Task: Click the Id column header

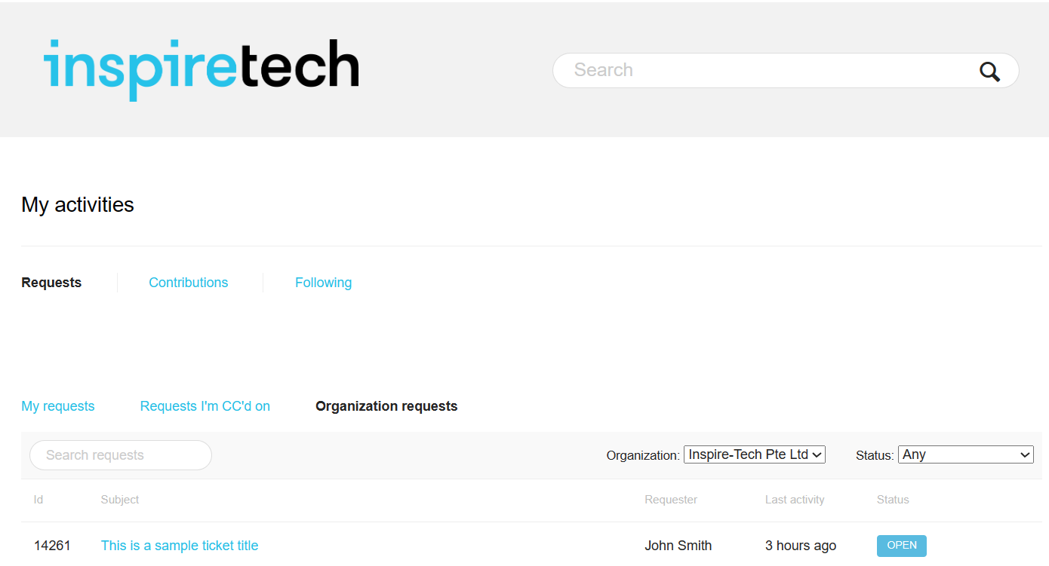Action: pos(38,500)
